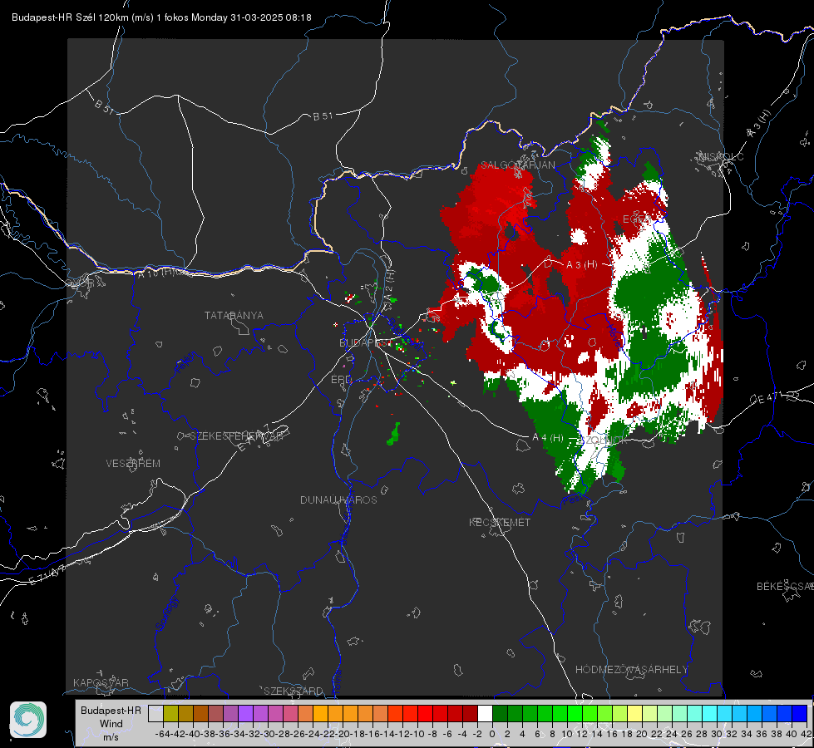Viewport: 814px width, 748px height.
Task: Click the radar title with the 31-03-2025 08:18 timestamp
Action: pyautogui.click(x=161, y=17)
